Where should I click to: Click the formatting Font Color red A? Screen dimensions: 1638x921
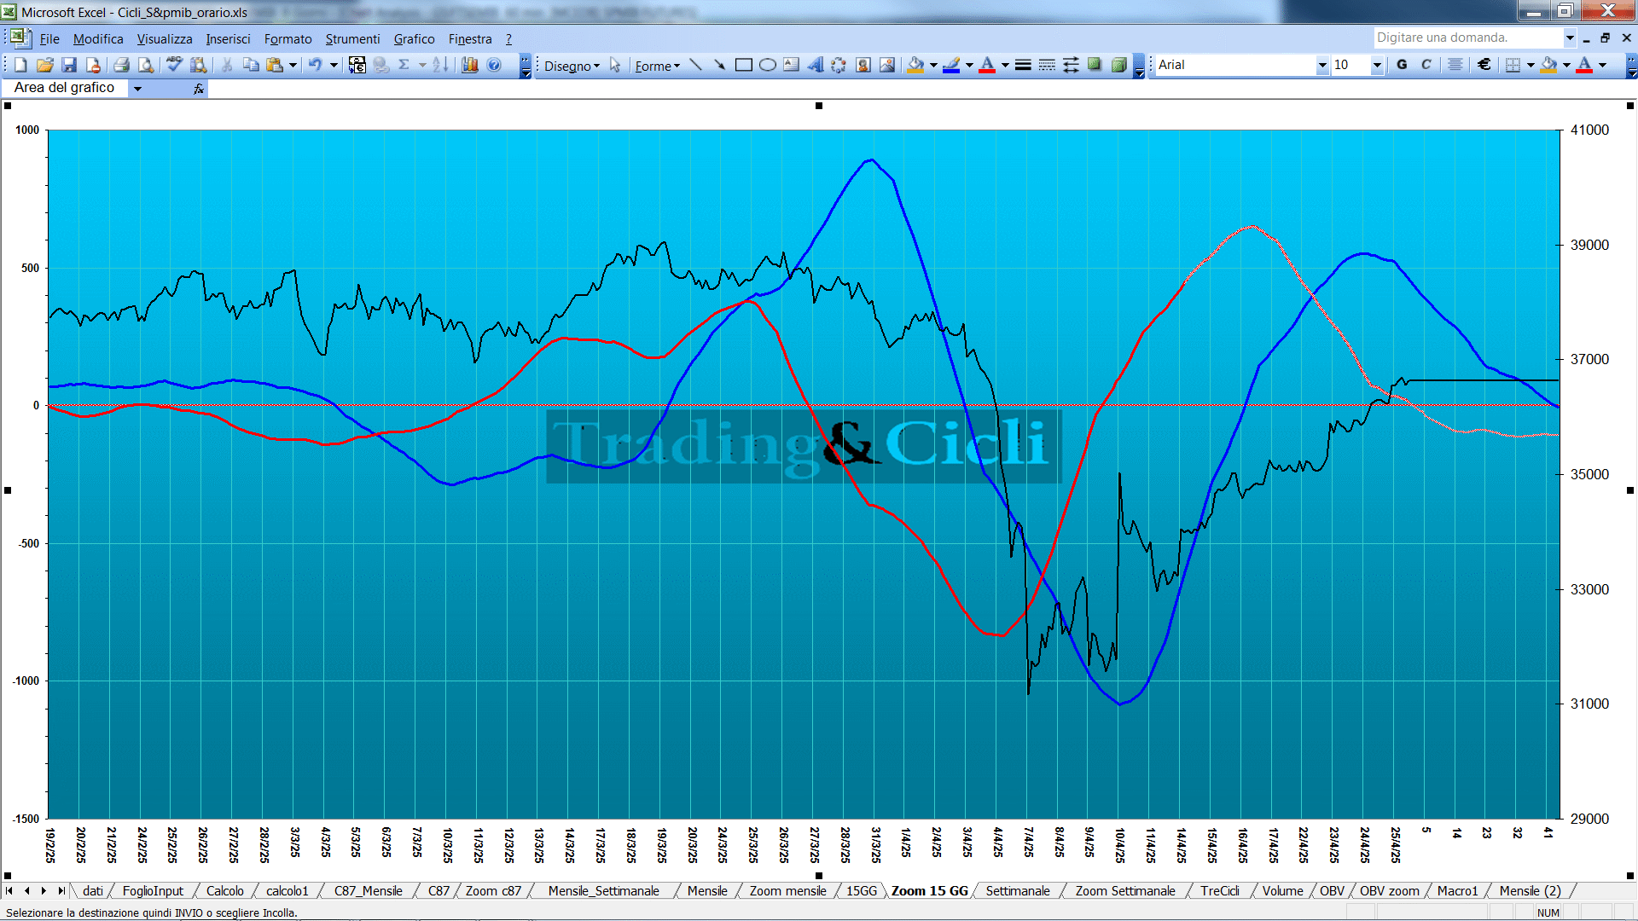click(1584, 65)
